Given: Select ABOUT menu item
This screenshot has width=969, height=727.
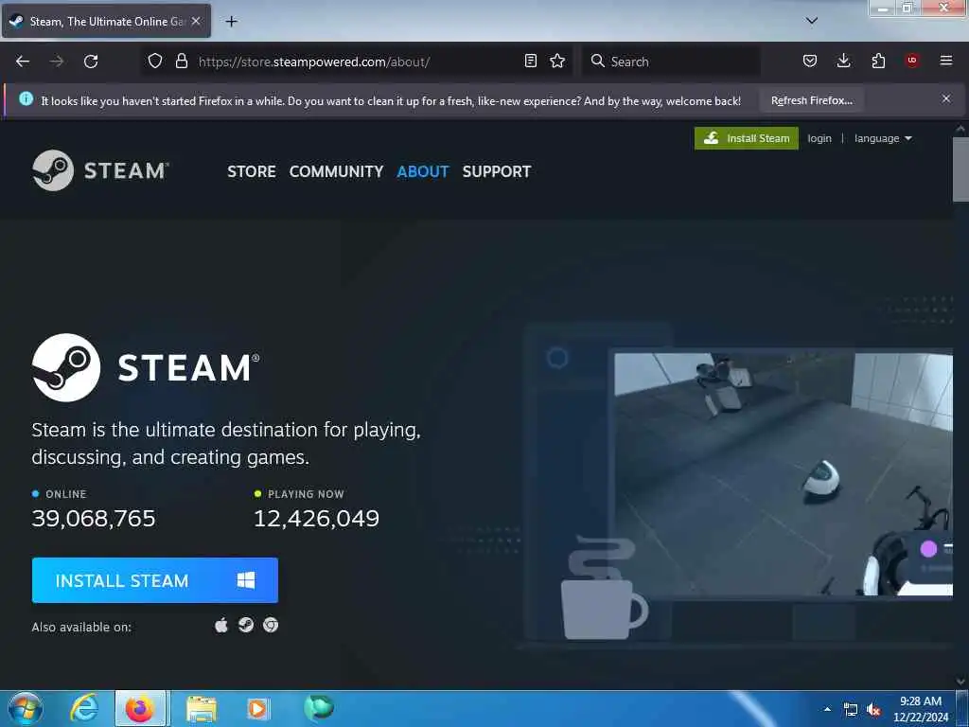Looking at the screenshot, I should coord(423,171).
